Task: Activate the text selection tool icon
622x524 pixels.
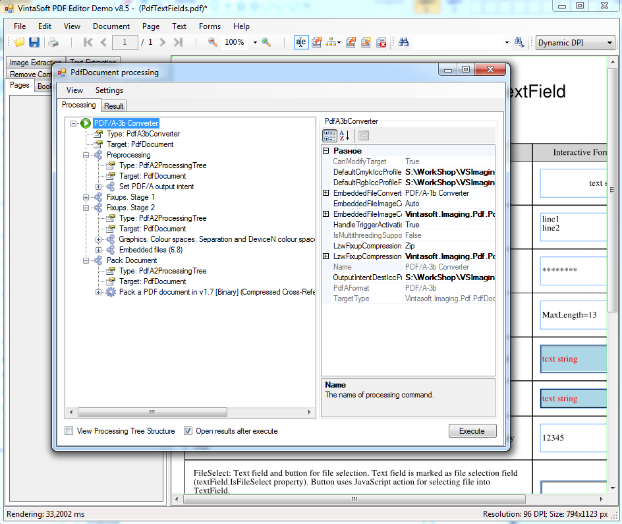Action: click(x=300, y=42)
